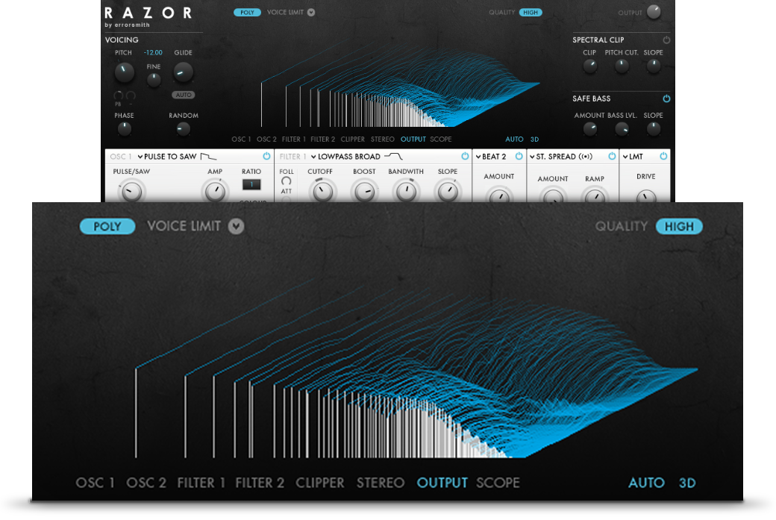Click the AMP knob in OSC 1
The height and width of the screenshot is (520, 776).
click(x=215, y=192)
